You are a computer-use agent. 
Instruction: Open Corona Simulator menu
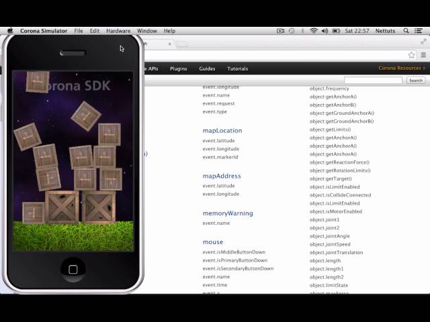click(44, 31)
